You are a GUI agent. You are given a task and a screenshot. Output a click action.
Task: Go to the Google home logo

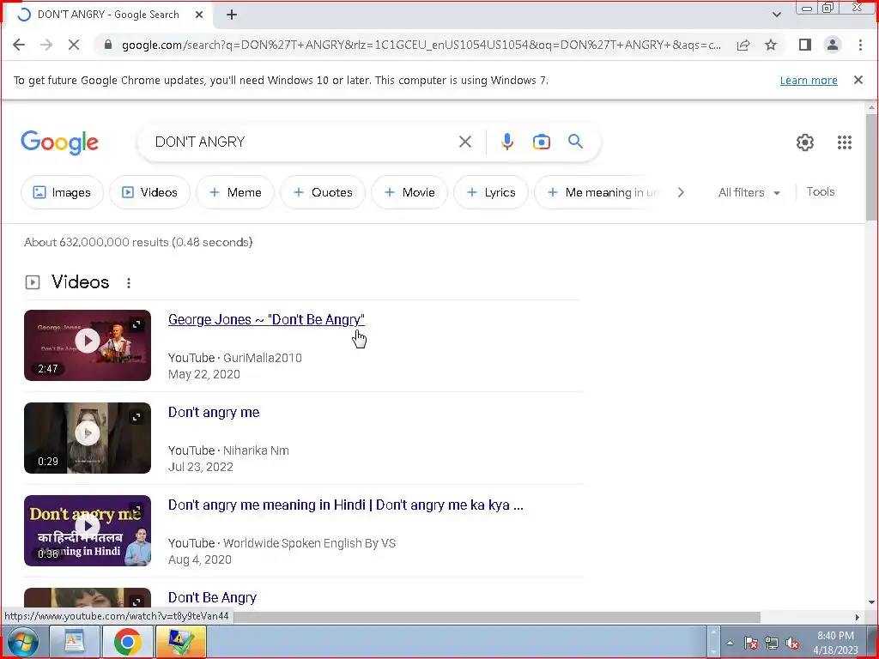60,142
